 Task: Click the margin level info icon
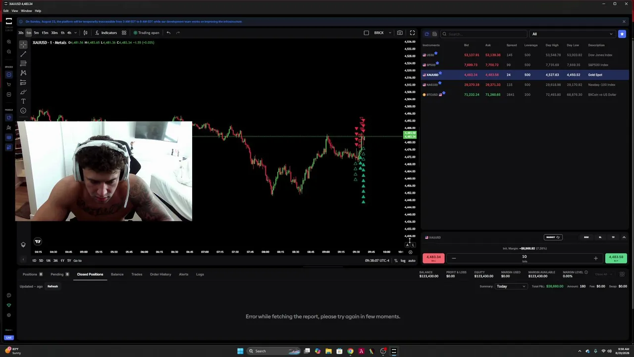[586, 272]
